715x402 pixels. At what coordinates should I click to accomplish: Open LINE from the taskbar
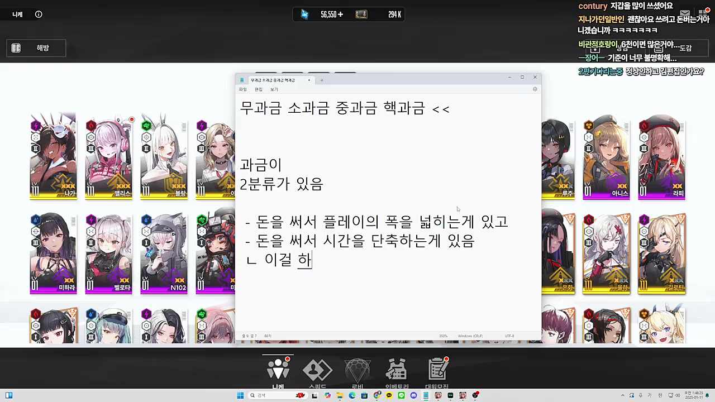tap(402, 395)
